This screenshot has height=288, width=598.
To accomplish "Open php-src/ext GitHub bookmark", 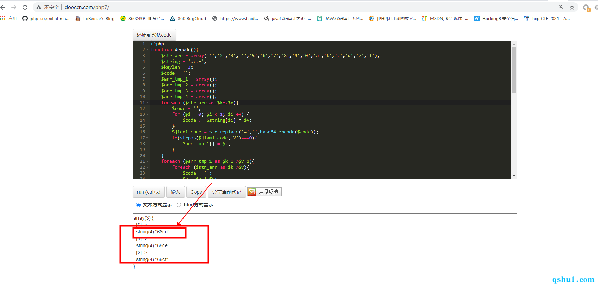I will coord(46,19).
